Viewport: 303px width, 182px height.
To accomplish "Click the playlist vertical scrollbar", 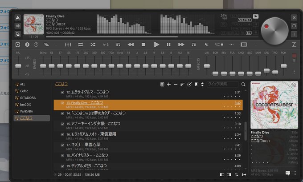I will pyautogui.click(x=246, y=131).
